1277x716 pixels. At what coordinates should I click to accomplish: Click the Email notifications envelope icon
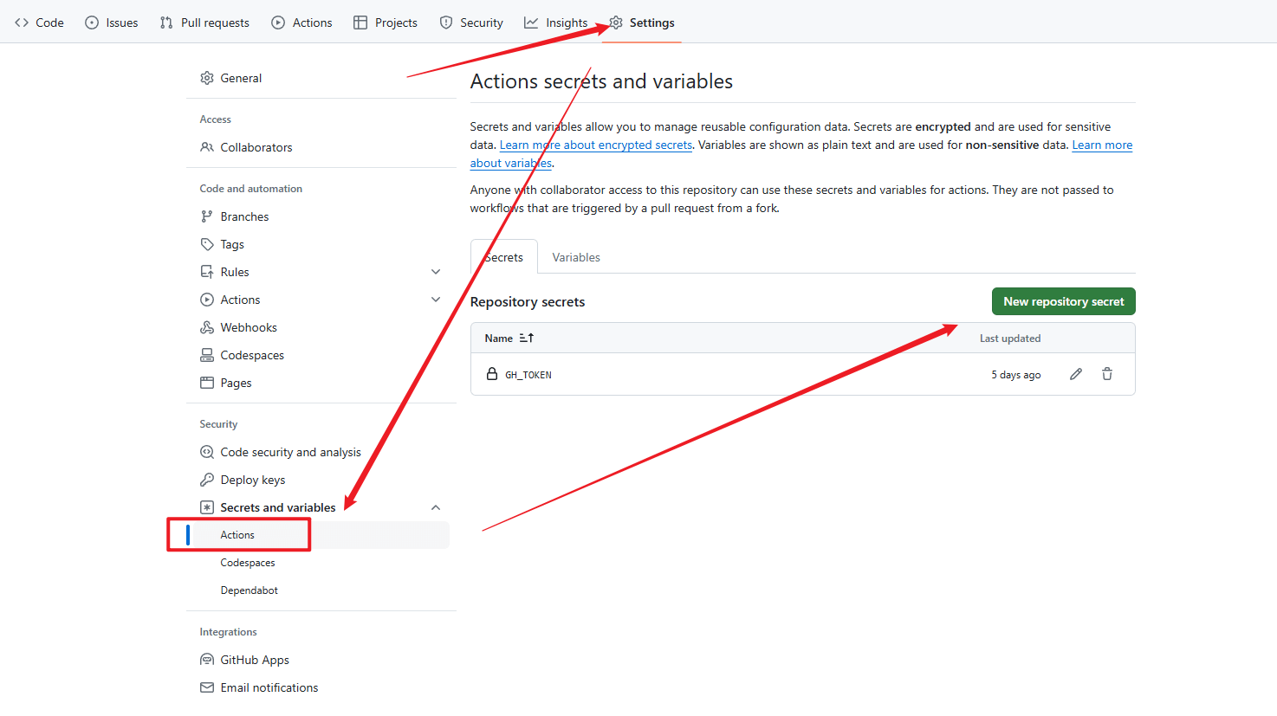[207, 687]
